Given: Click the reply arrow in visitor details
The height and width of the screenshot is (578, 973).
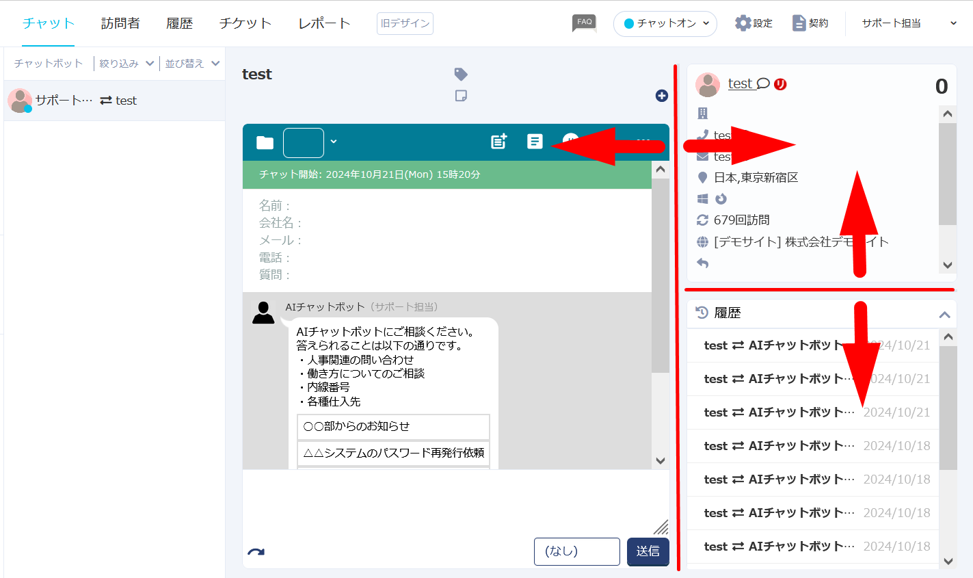Looking at the screenshot, I should [x=702, y=263].
